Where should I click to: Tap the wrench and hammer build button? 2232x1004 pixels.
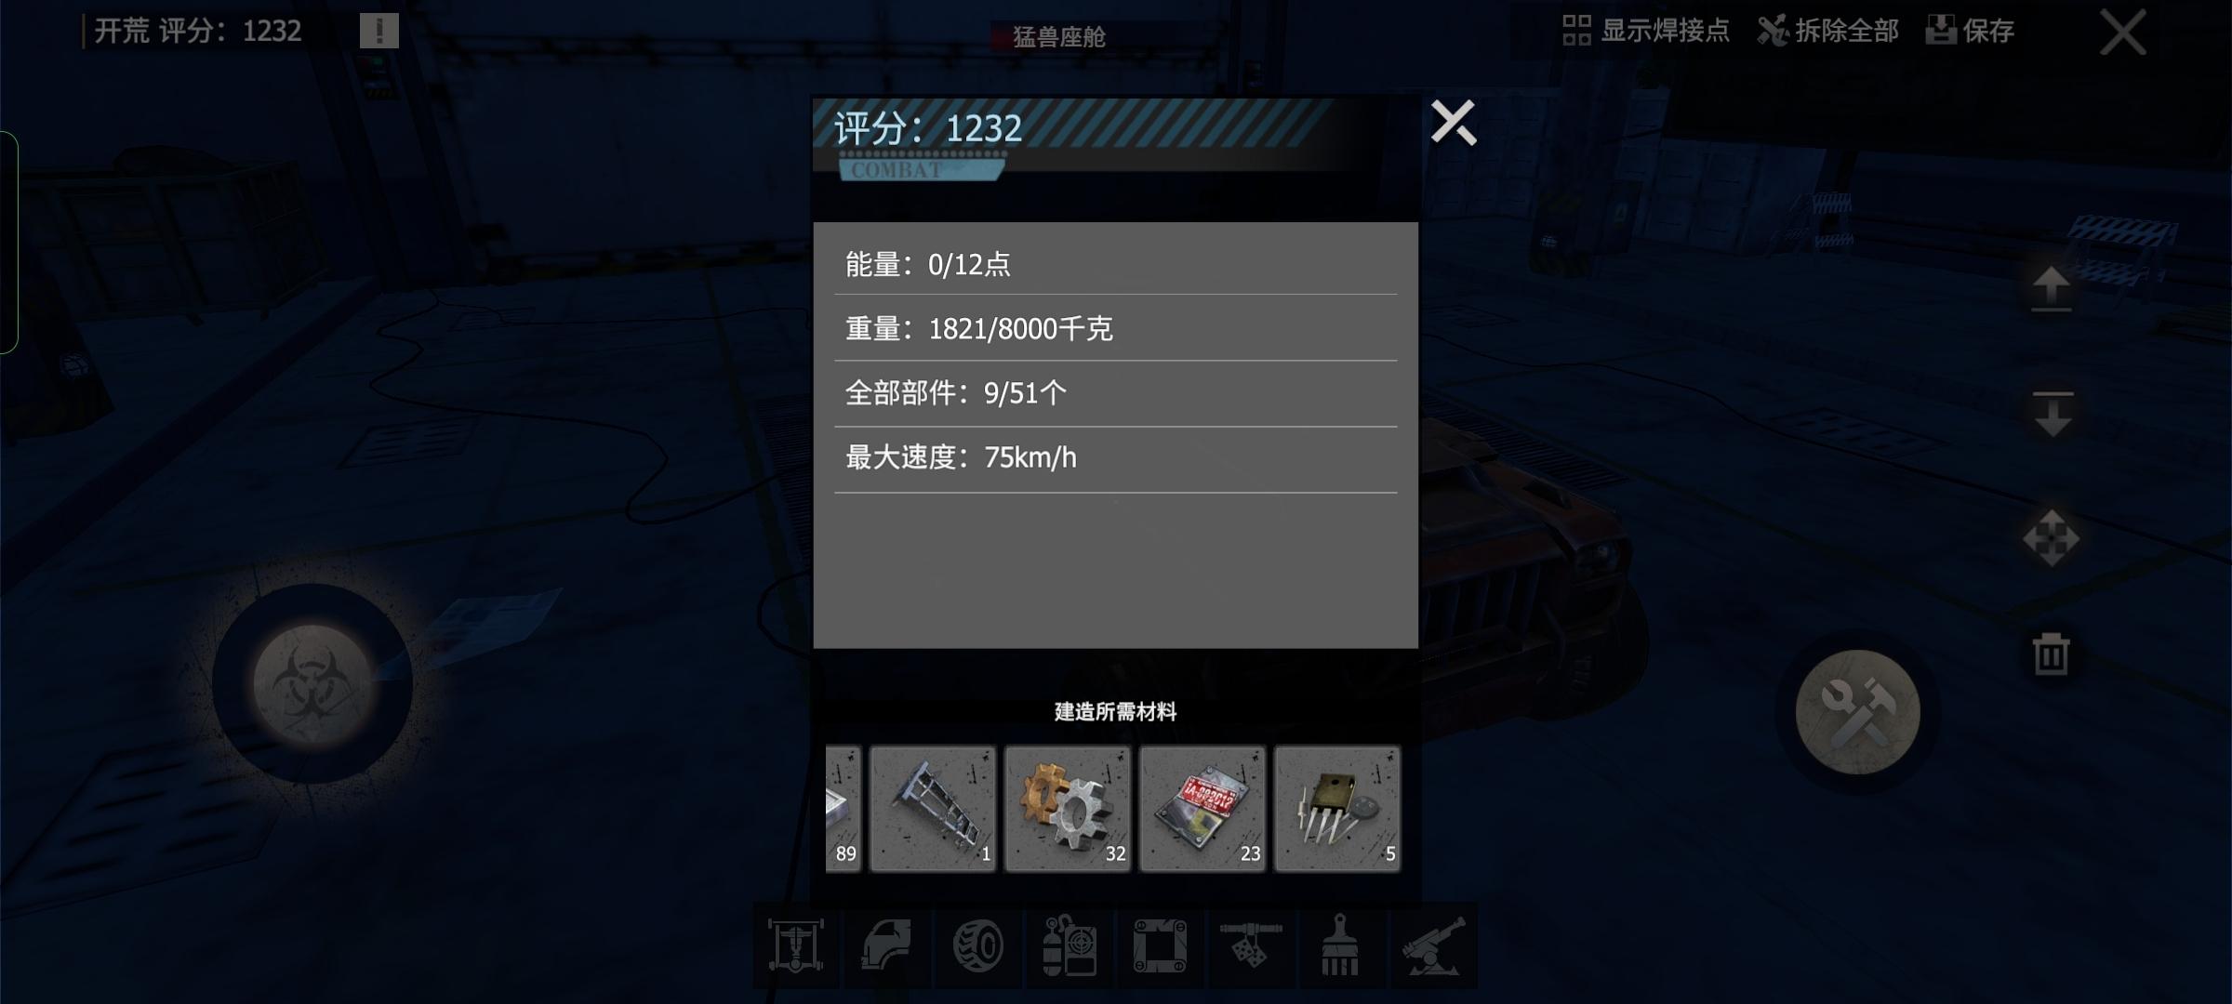(1858, 712)
